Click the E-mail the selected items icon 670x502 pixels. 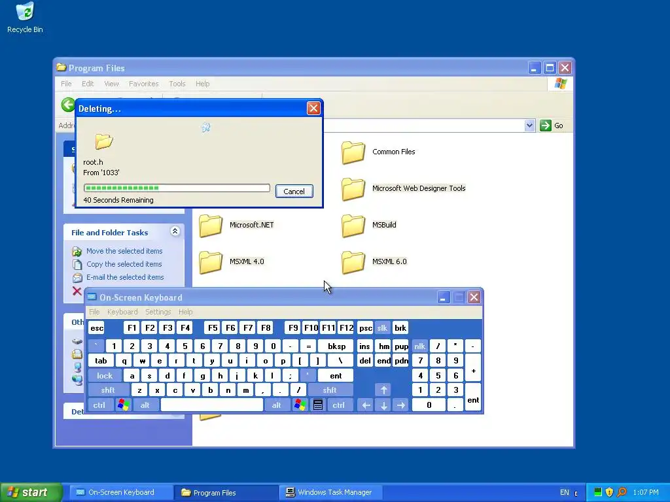point(77,277)
